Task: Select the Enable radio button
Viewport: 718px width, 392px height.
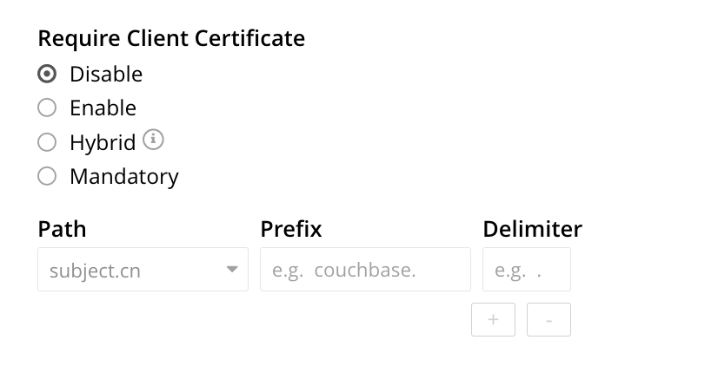Action: (47, 108)
